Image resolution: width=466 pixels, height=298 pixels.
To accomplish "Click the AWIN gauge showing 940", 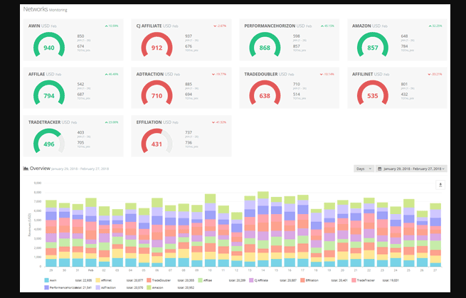I will pos(49,45).
